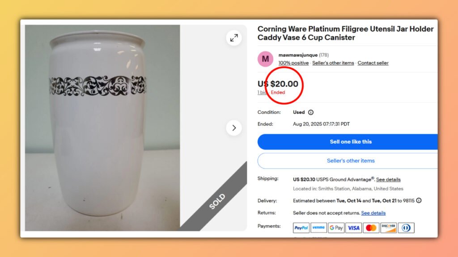Click the 1 bid link

[x=262, y=92]
